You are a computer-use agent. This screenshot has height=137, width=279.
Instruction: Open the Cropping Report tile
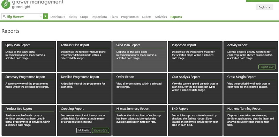pyautogui.click(x=84, y=120)
